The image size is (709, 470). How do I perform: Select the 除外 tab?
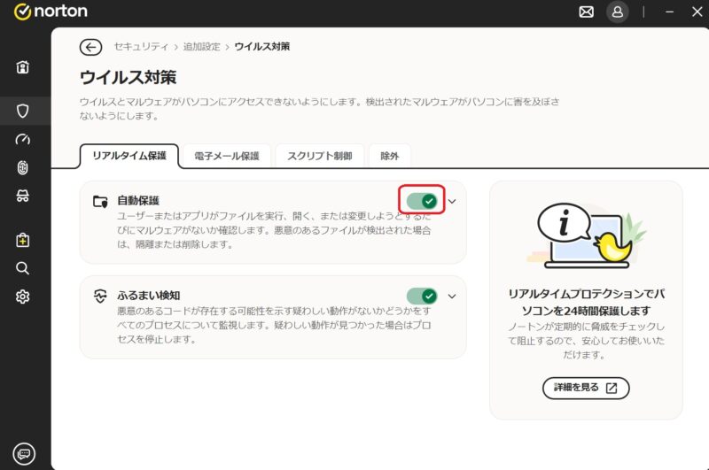[x=390, y=156]
